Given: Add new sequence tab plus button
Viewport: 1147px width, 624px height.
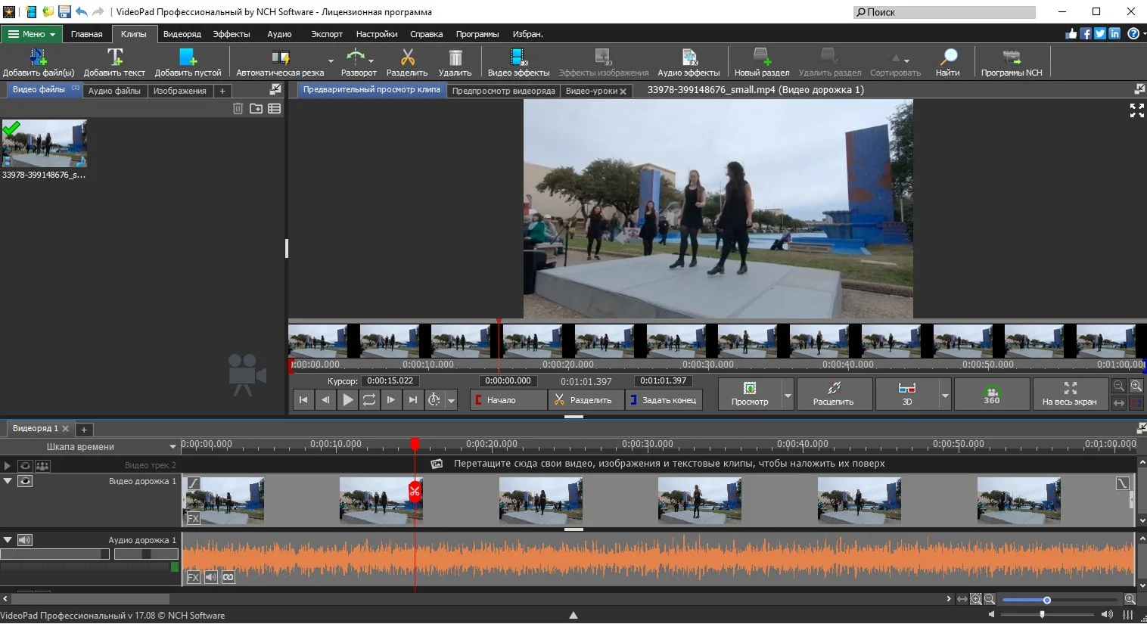Looking at the screenshot, I should point(84,430).
